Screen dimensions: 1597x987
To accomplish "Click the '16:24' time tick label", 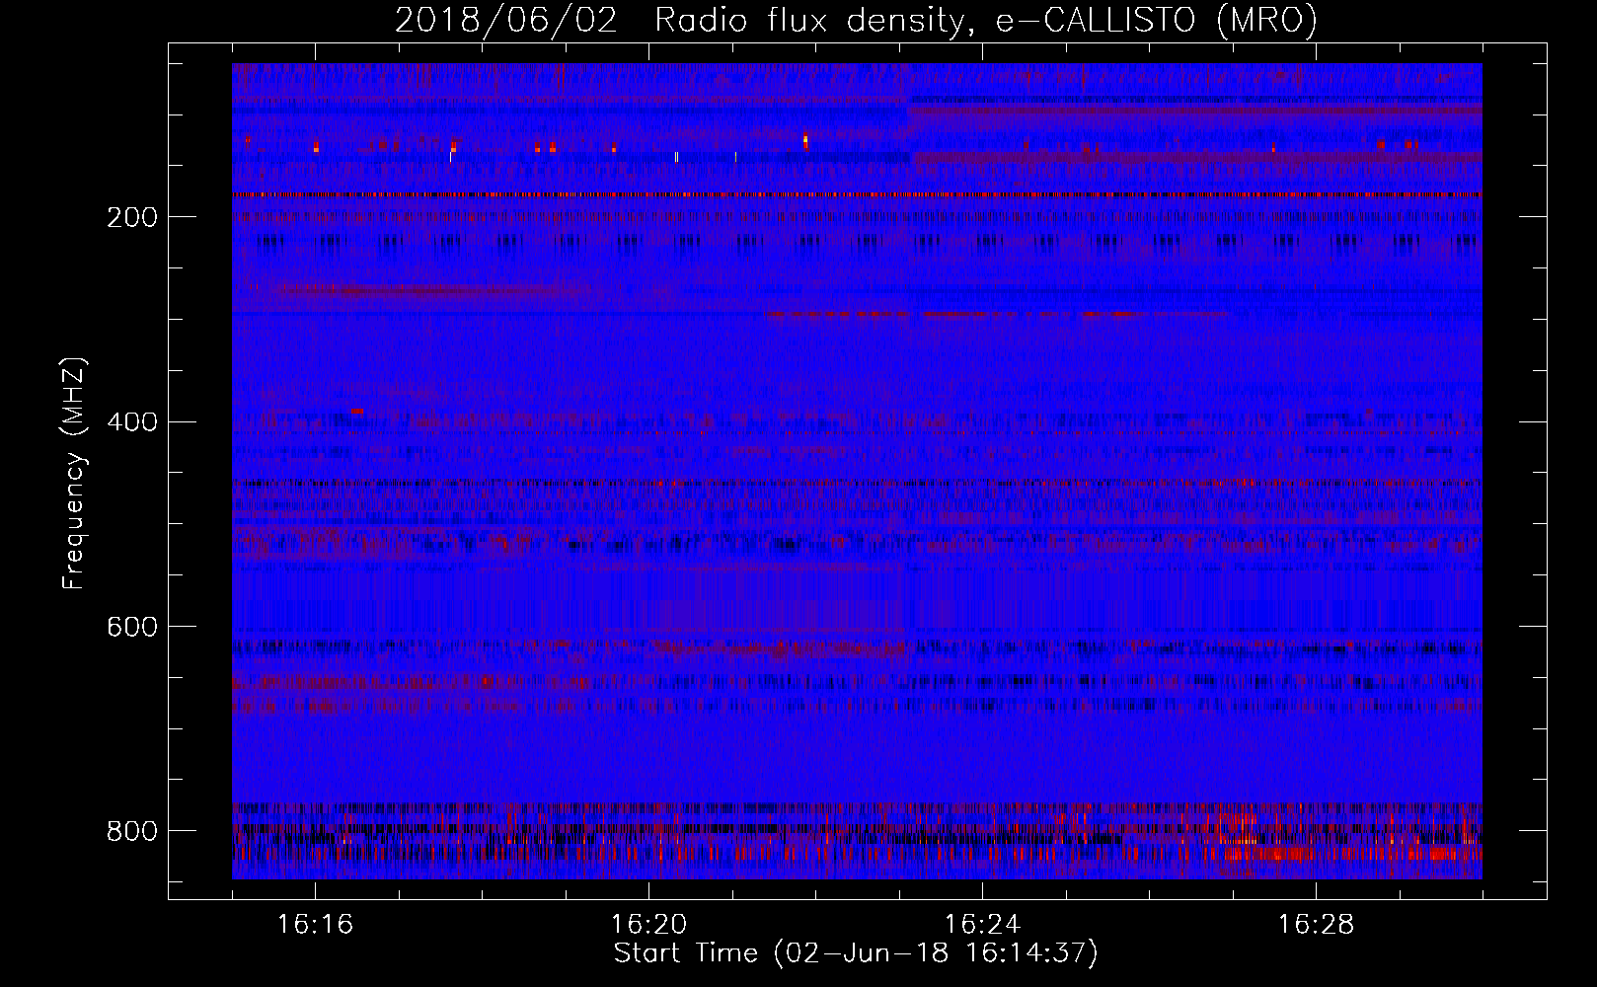I will pyautogui.click(x=982, y=925).
